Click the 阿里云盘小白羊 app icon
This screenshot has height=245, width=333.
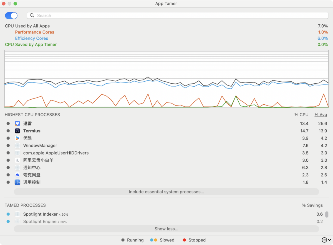17,160
